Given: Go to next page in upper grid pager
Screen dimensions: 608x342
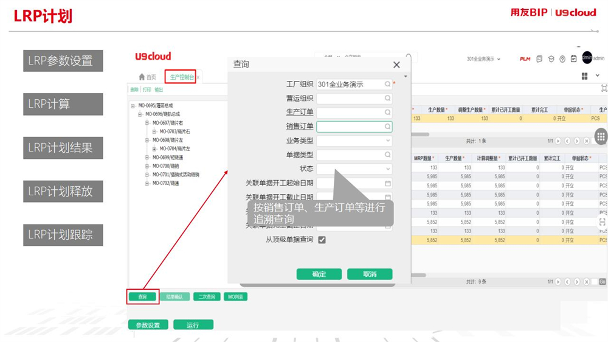Looking at the screenshot, I should (x=577, y=141).
